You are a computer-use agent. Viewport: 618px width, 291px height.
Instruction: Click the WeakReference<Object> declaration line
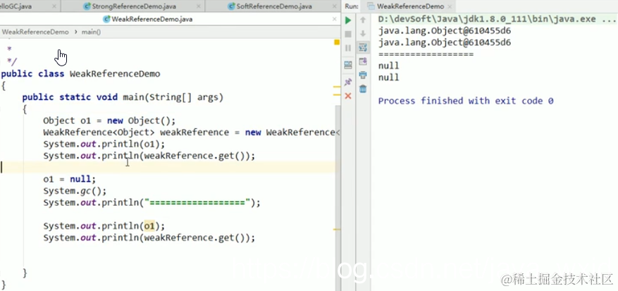pyautogui.click(x=191, y=132)
